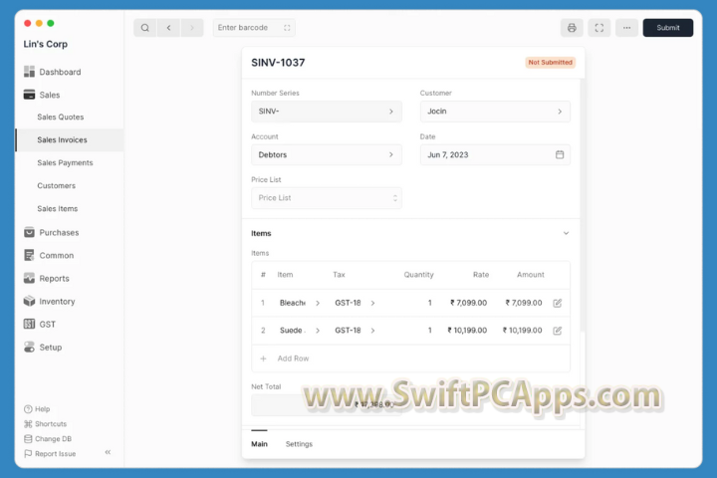Click the Dashboard sidebar icon

[29, 72]
